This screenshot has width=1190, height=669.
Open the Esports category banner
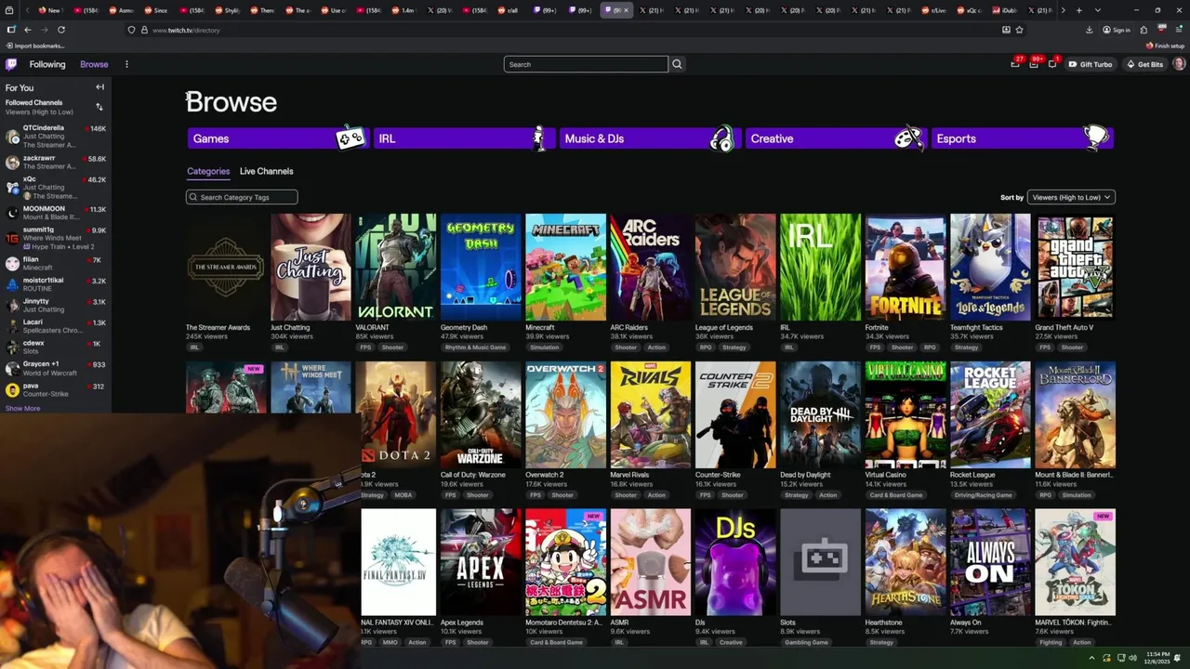pos(1022,138)
